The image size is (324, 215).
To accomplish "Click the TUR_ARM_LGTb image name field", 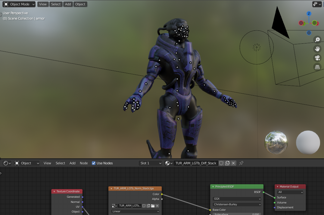I will 130,206.
